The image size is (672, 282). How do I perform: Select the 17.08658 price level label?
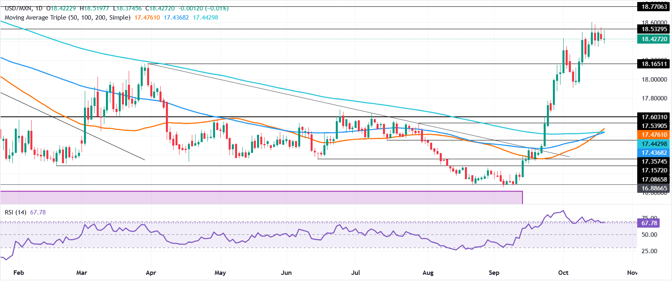click(654, 180)
